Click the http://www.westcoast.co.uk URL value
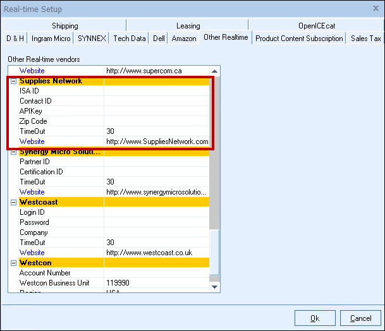This screenshot has height=331, width=385. (149, 253)
